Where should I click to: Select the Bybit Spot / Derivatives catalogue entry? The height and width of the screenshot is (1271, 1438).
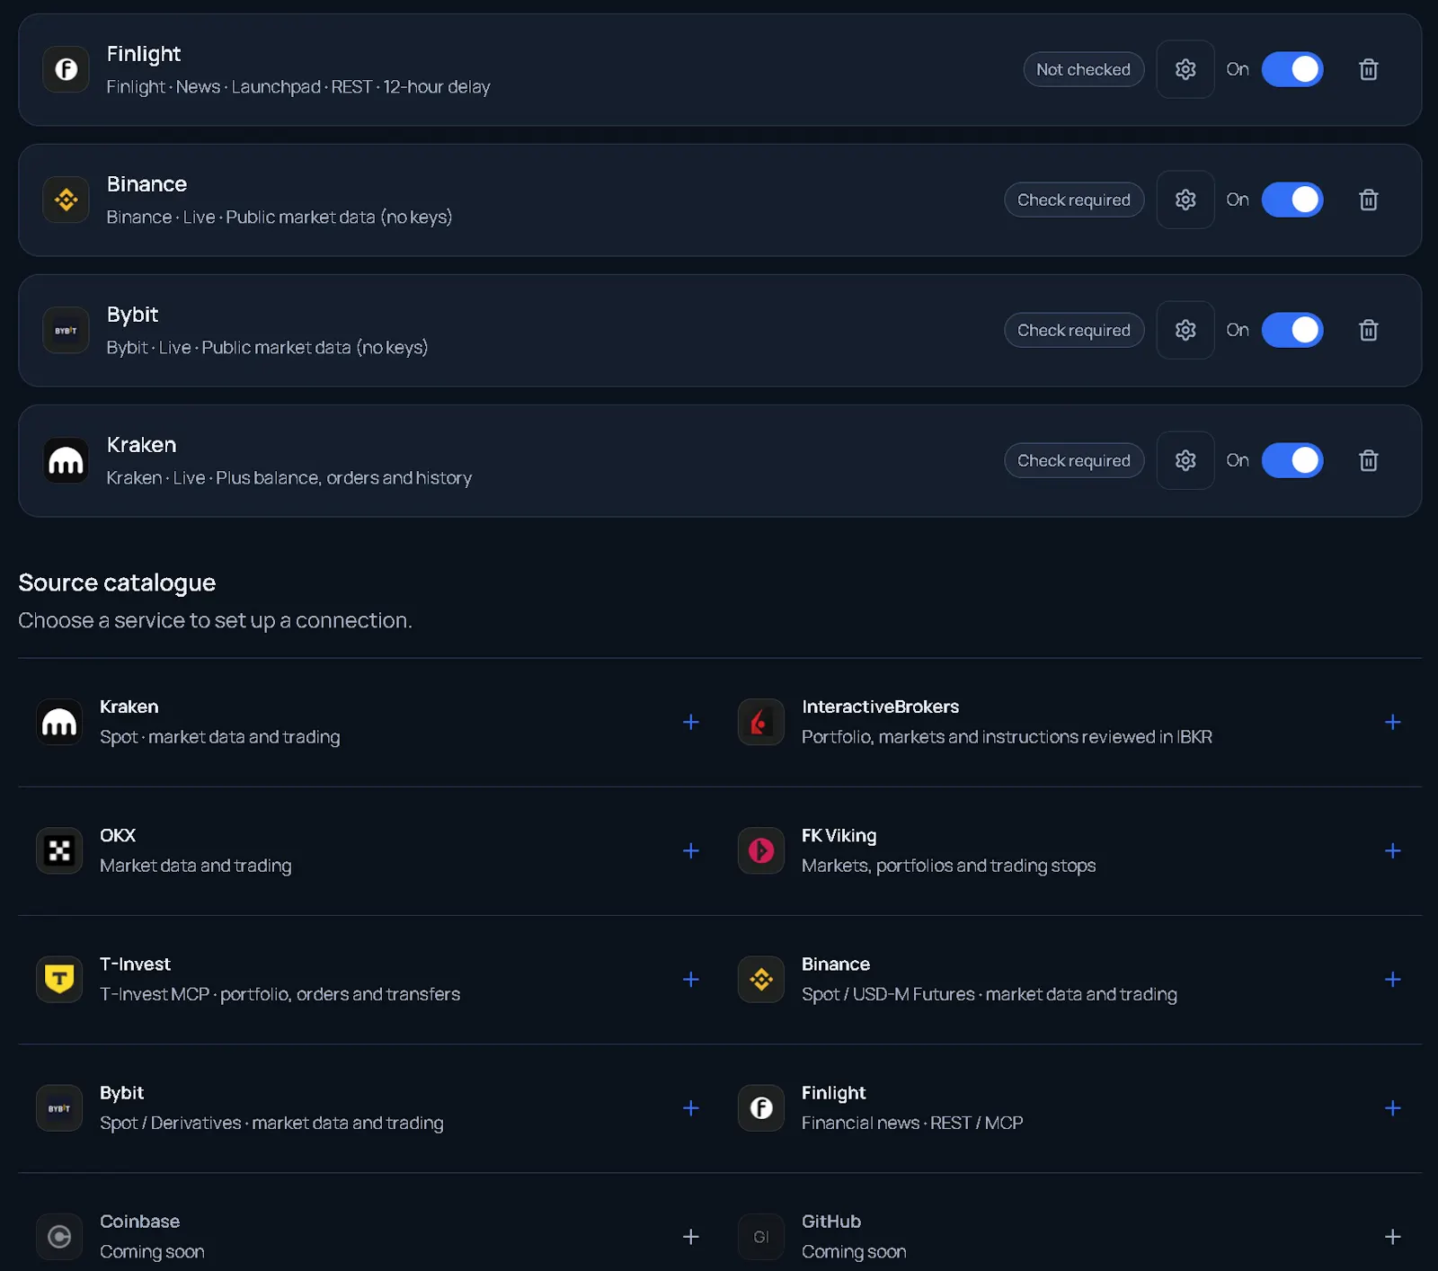coord(368,1108)
